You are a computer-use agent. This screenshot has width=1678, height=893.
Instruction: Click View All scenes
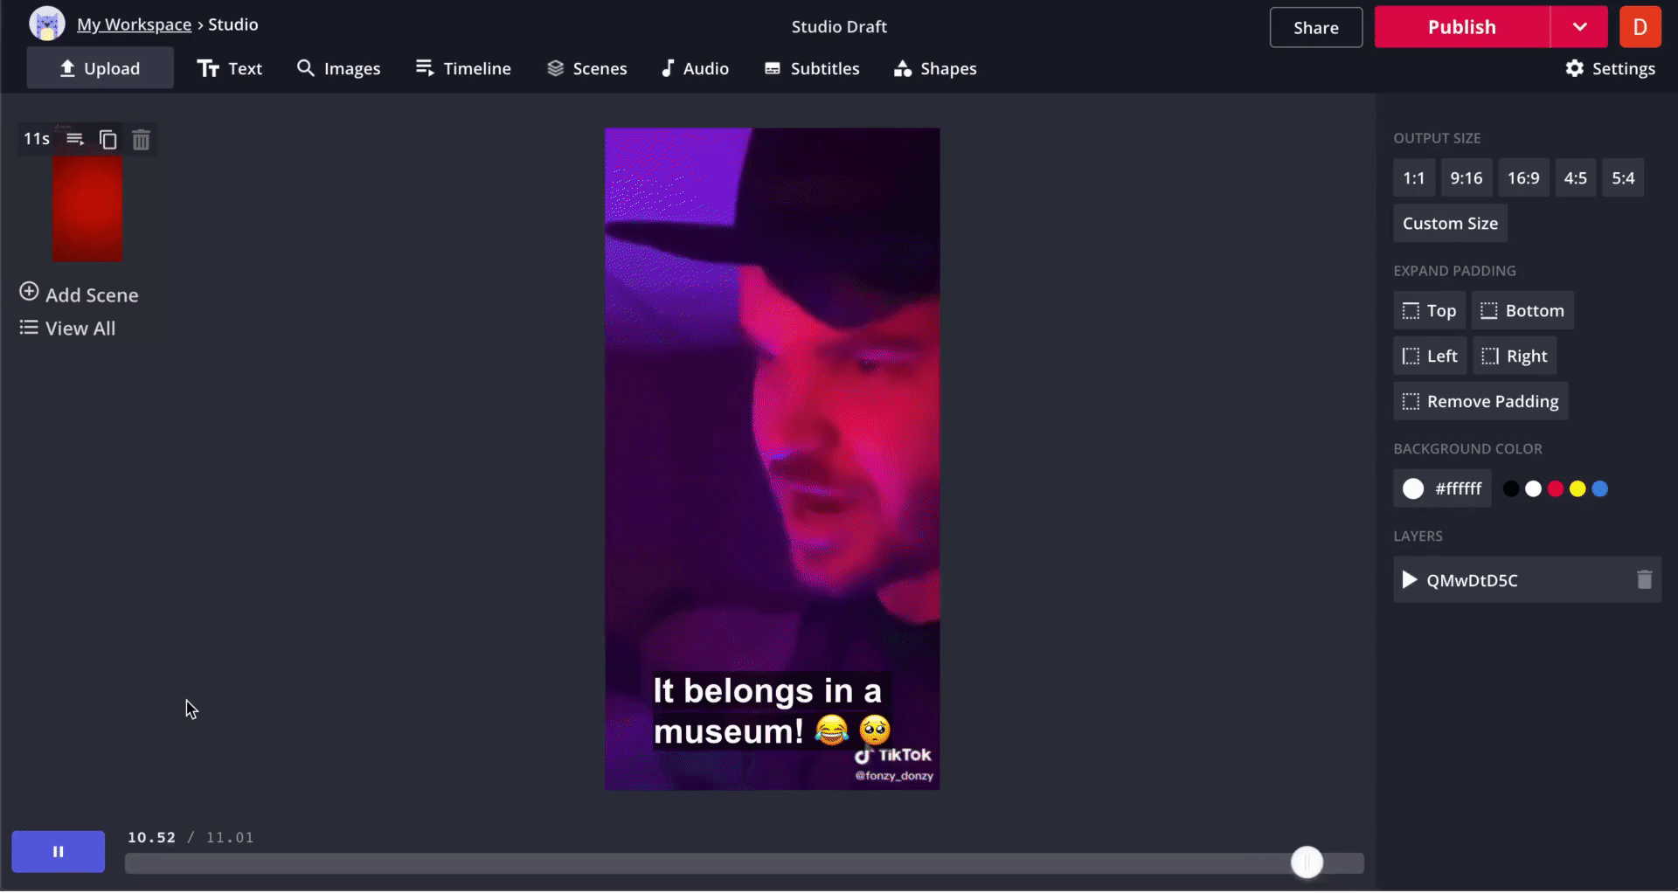click(67, 329)
